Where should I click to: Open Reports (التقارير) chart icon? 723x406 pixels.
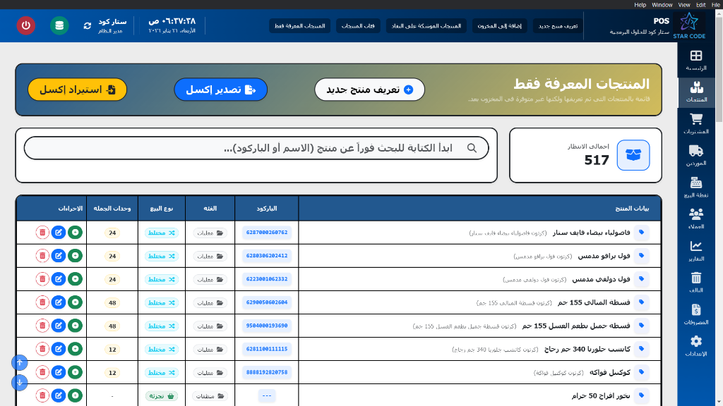[696, 250]
